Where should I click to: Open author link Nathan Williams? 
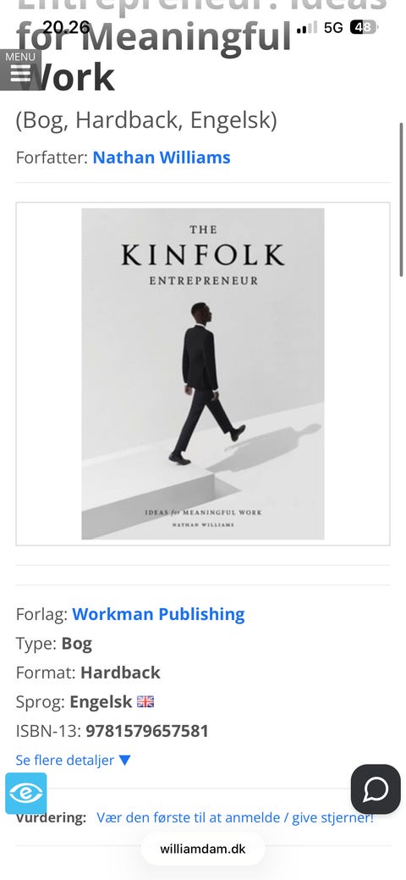(162, 158)
